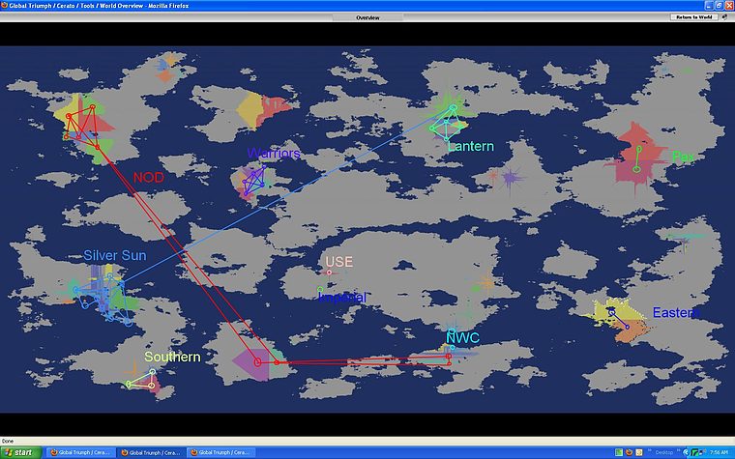Click the Done status bar text
This screenshot has height=459, width=735.
click(8, 442)
